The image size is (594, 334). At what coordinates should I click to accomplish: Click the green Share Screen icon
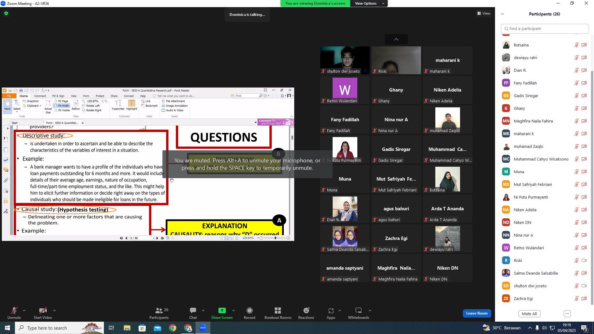(x=222, y=310)
